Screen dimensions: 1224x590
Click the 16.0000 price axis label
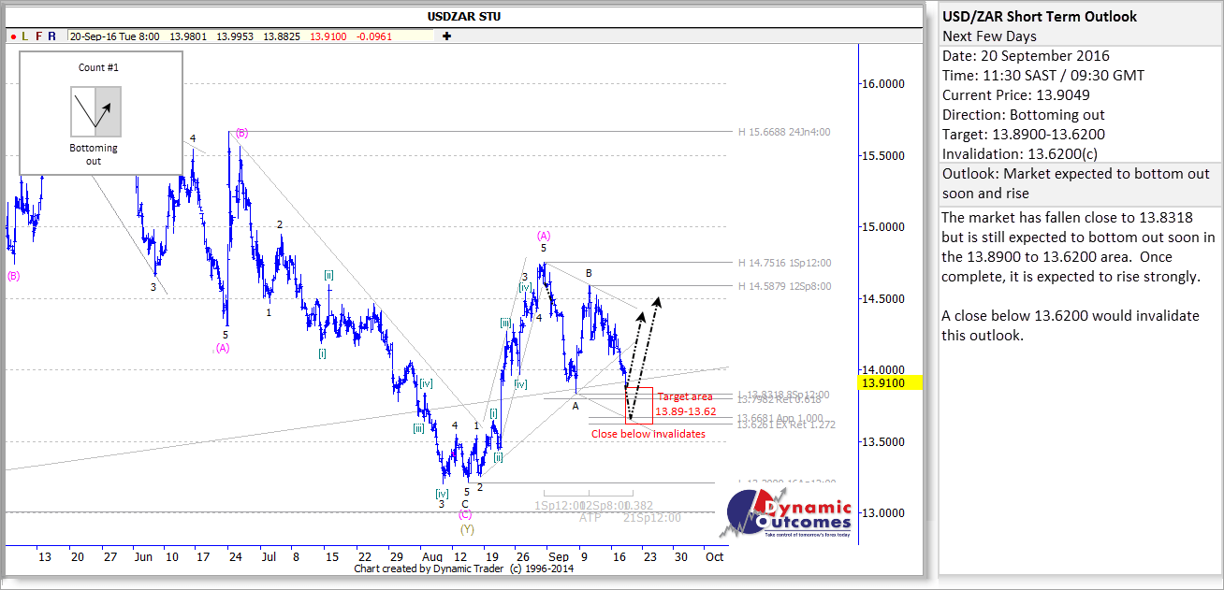point(882,84)
